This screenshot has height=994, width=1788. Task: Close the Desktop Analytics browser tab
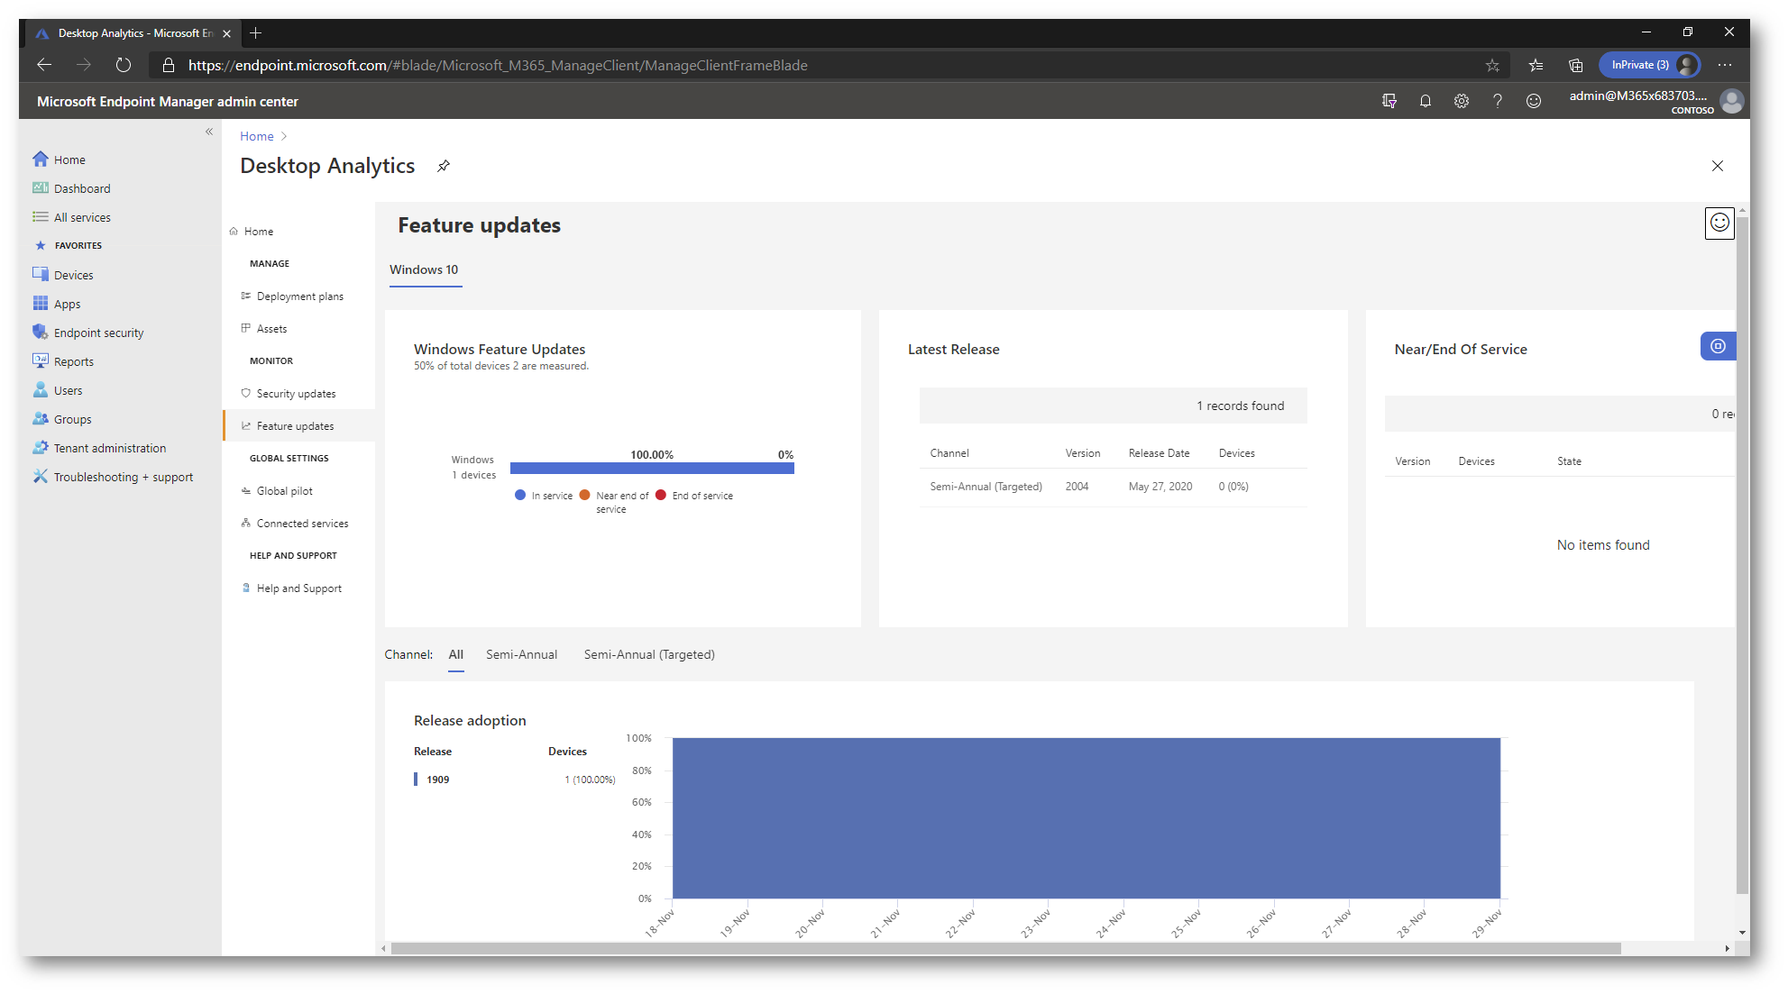tap(226, 33)
